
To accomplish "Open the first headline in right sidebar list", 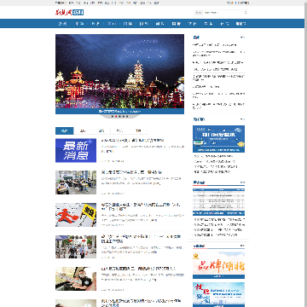I will pyautogui.click(x=215, y=45).
